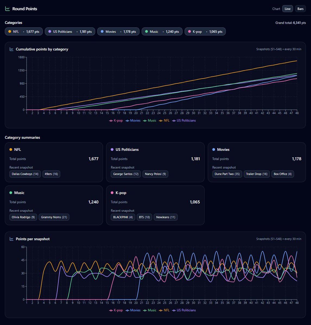
Task: Click the pink dot beside the K-pop heading
Action: tap(112, 193)
